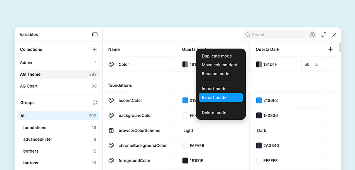This screenshot has height=170, width=355.
Task: Edit the 50 percent opacity value
Action: [307, 65]
